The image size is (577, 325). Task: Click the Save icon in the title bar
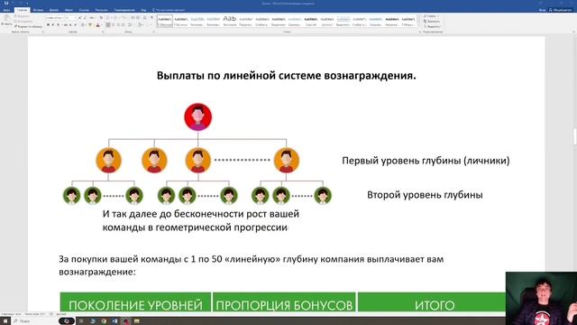point(6,3)
